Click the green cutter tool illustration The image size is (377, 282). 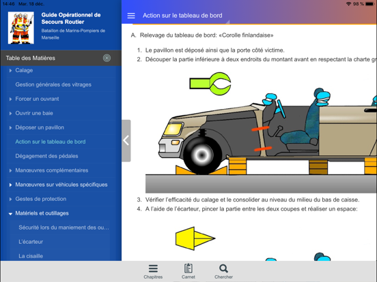coord(210,84)
